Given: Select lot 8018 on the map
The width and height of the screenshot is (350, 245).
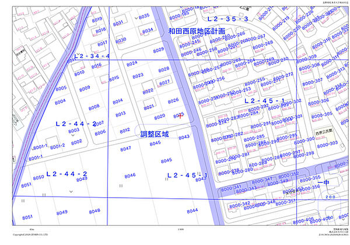Looking at the screenshot, I should (100, 30).
